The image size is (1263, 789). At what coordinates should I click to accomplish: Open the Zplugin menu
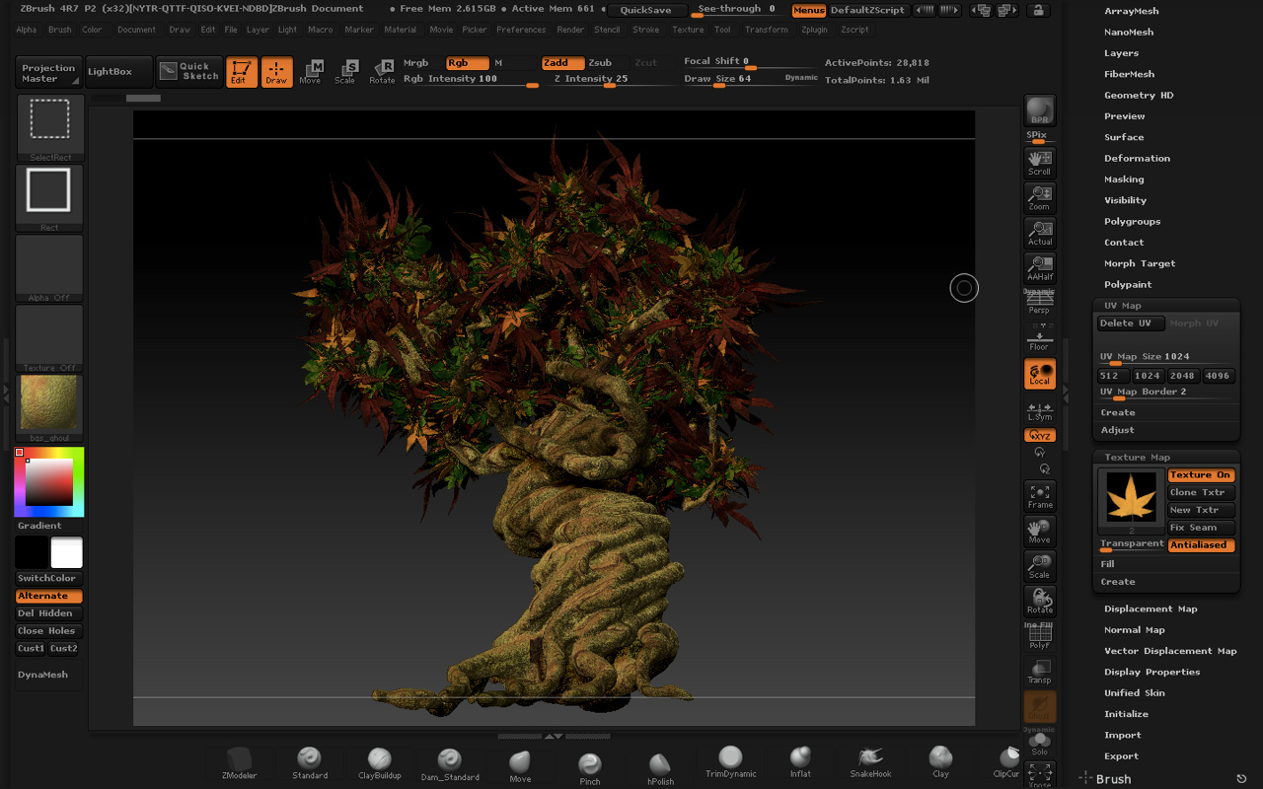click(815, 30)
